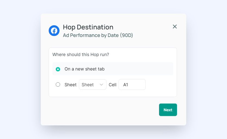Click the 'Cell' label

pyautogui.click(x=113, y=85)
